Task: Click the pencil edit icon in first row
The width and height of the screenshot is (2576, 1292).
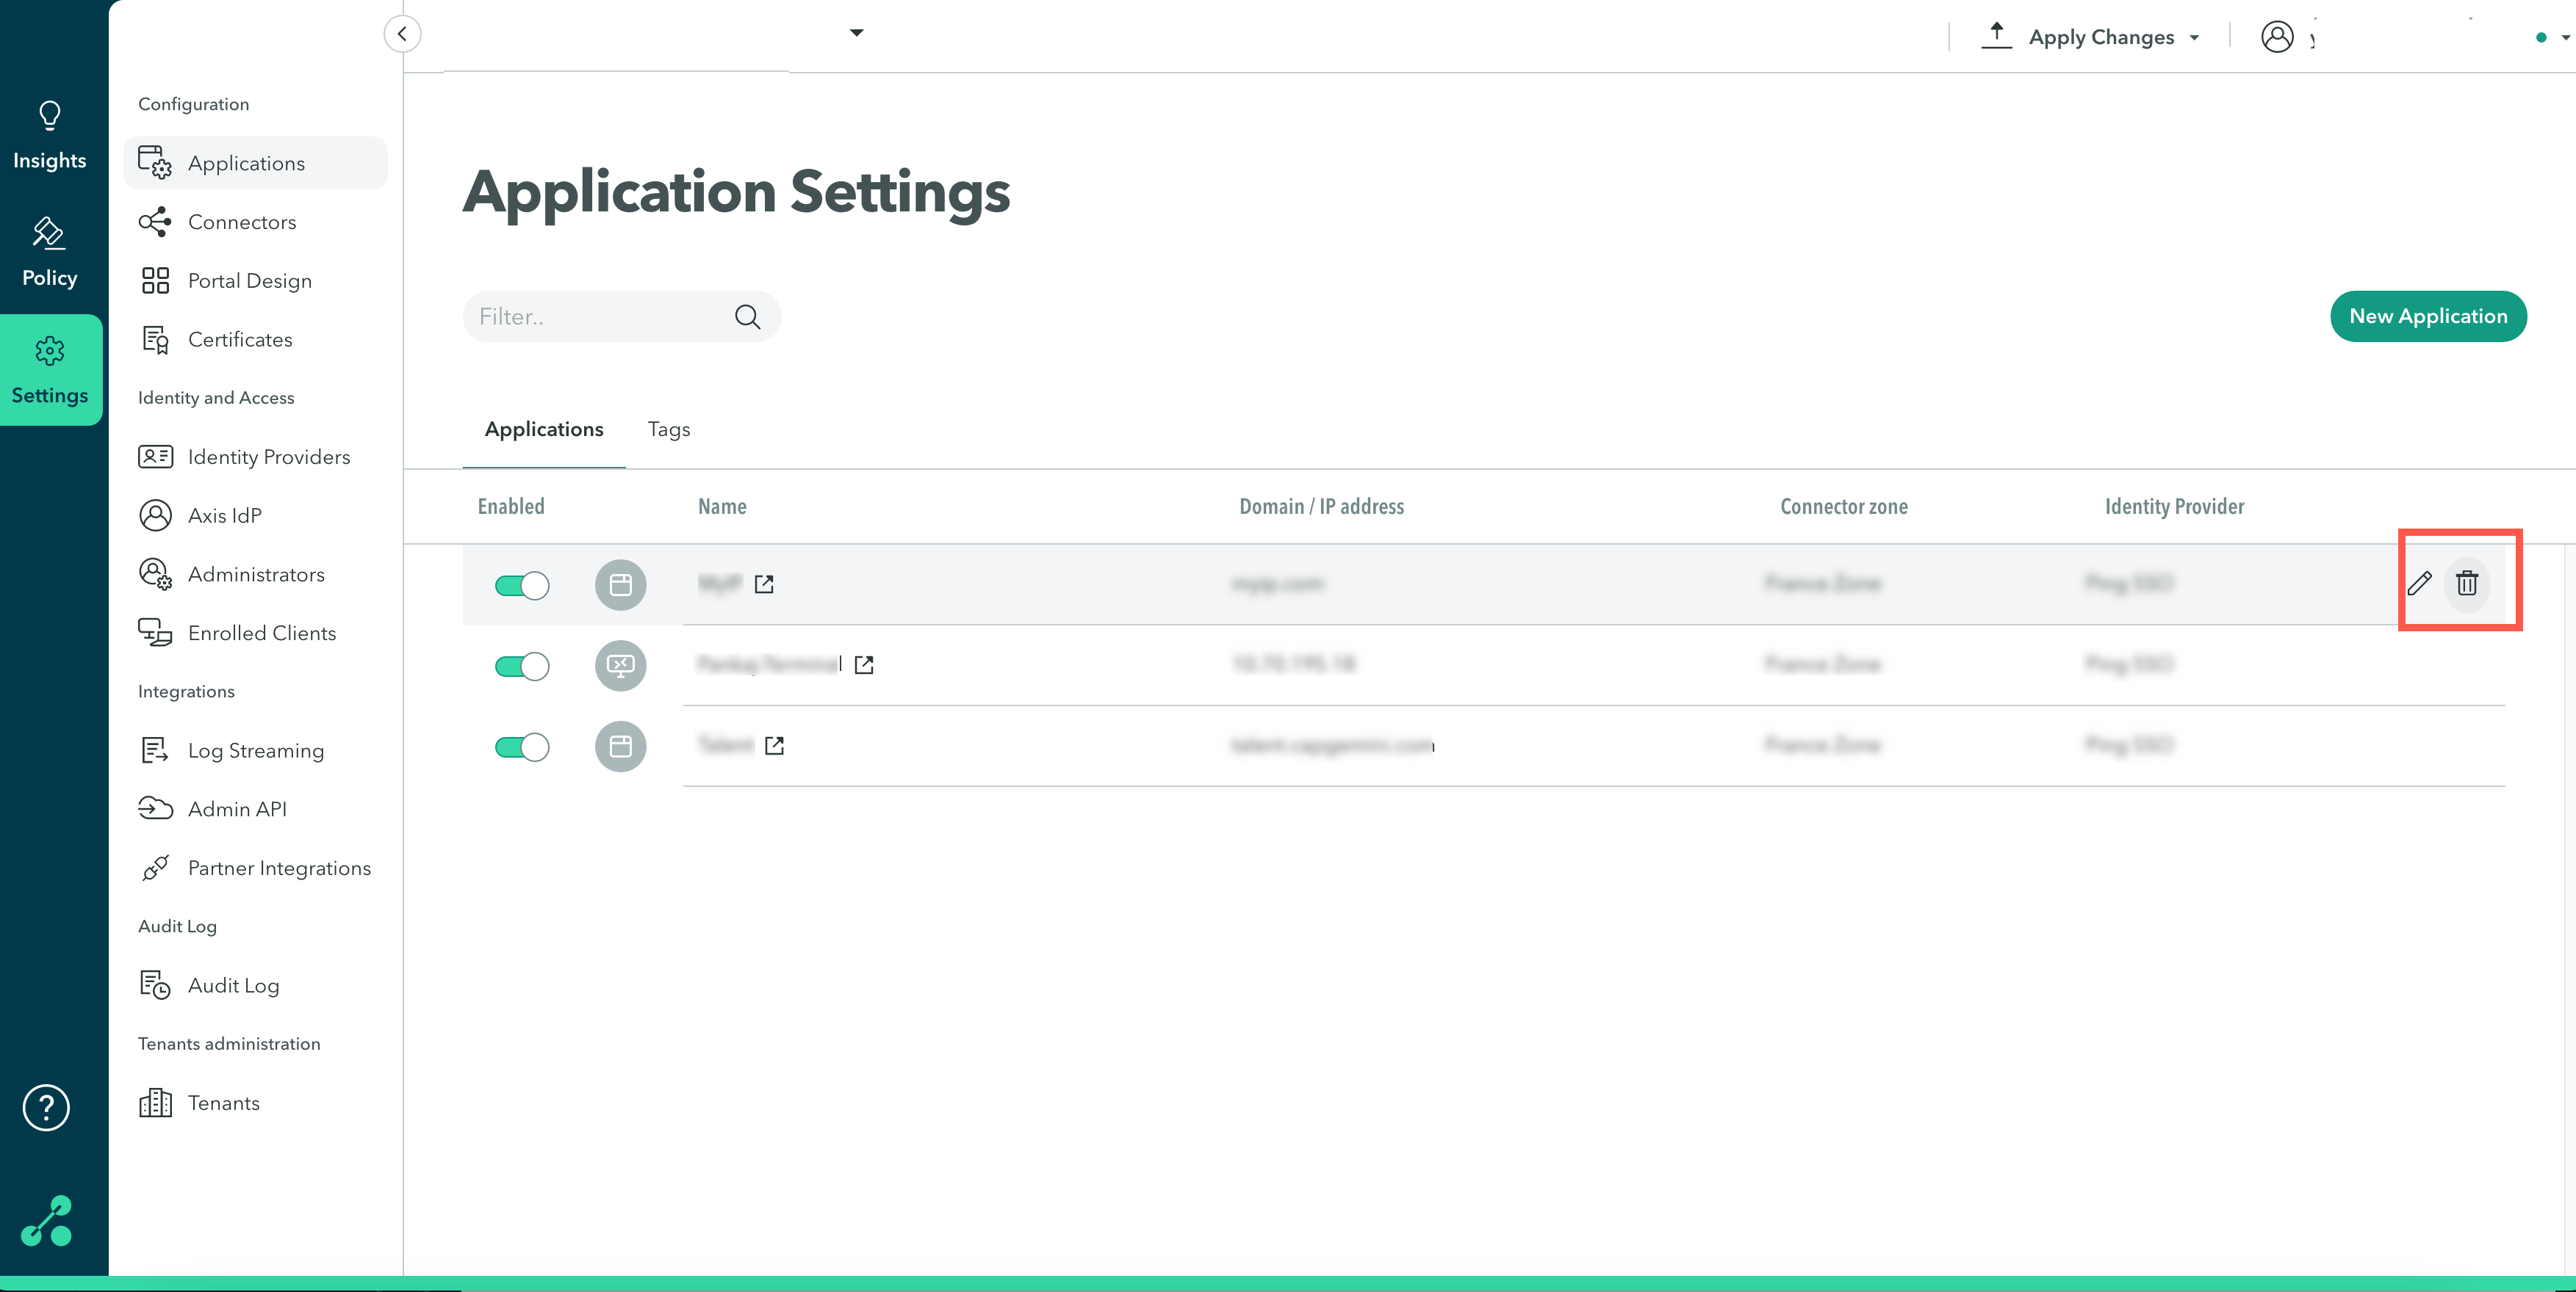Action: coord(2419,584)
